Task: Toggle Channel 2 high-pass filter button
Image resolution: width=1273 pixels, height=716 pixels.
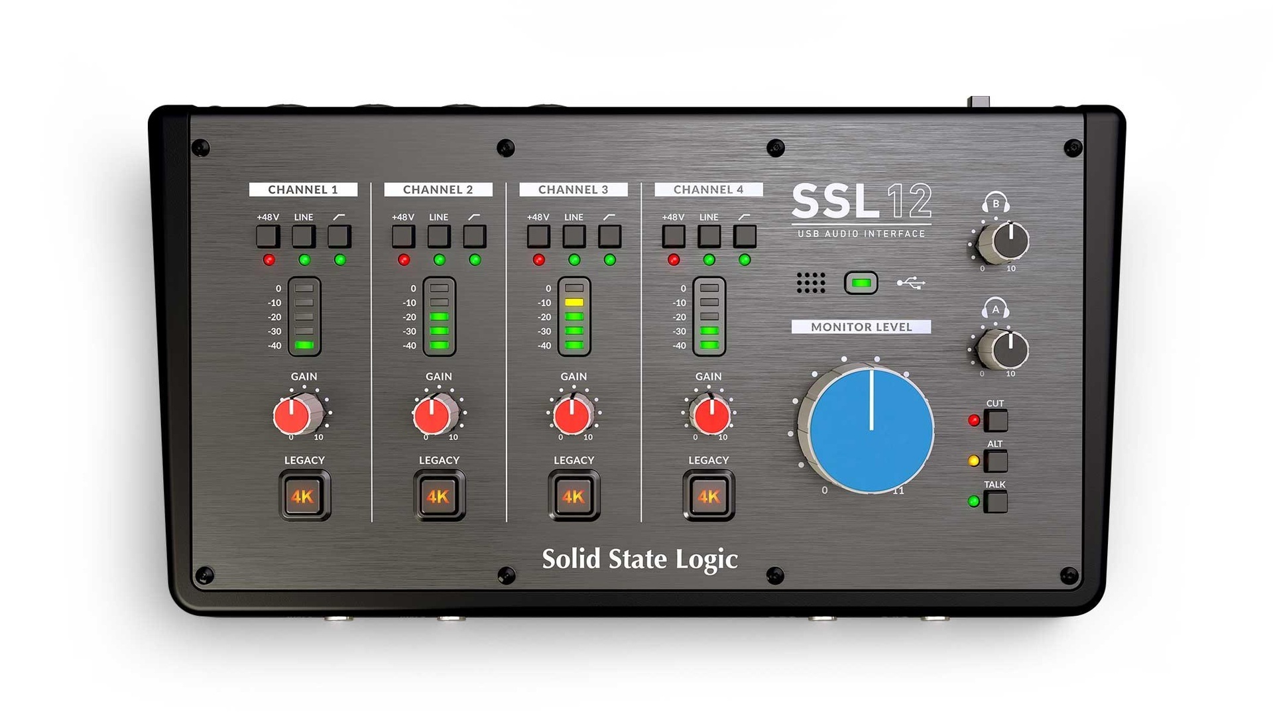Action: (x=475, y=237)
